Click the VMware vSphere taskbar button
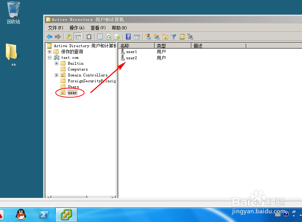 coord(66,215)
